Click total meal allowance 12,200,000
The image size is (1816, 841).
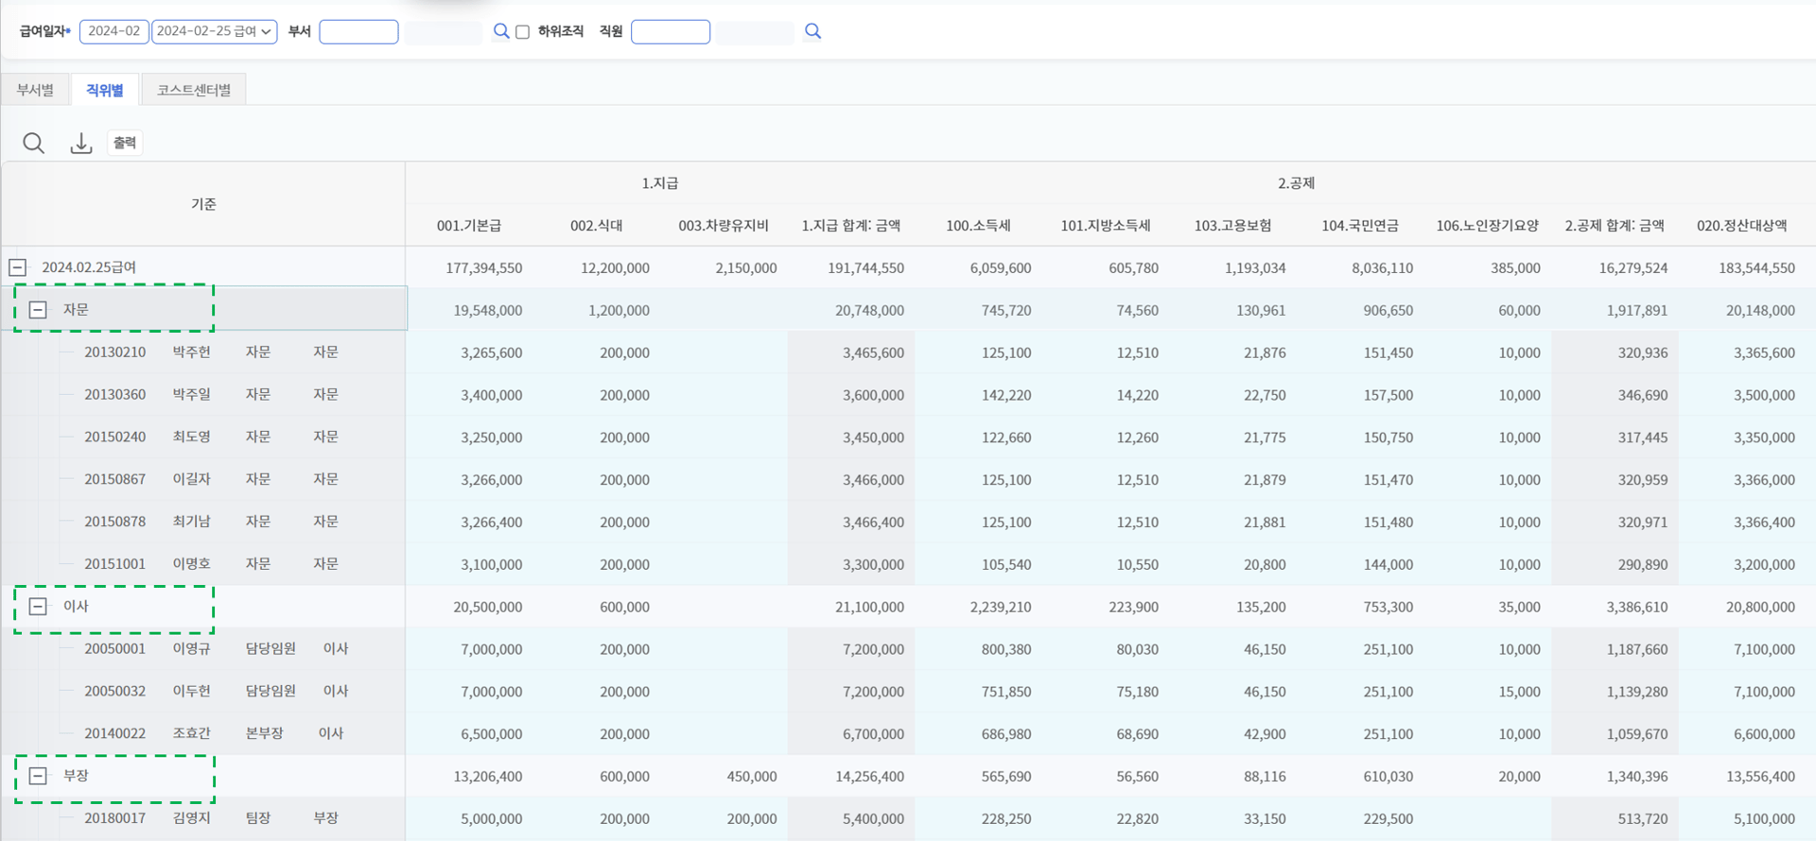click(615, 268)
